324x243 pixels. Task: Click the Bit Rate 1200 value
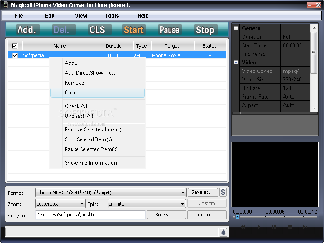click(295, 88)
